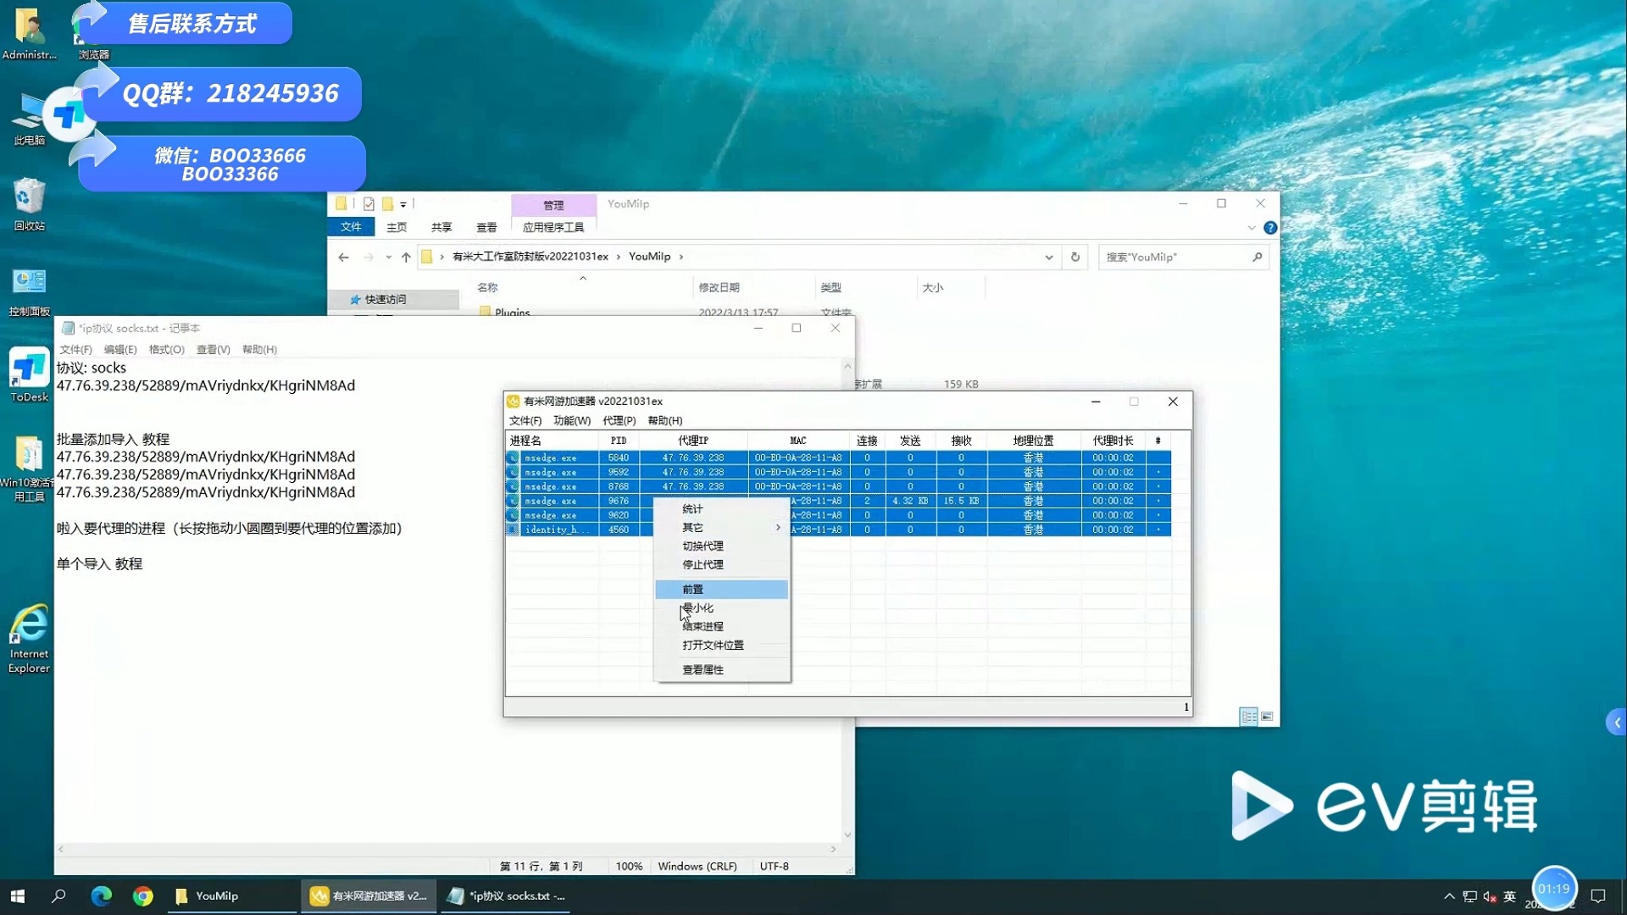
Task: Choose 切换代理 in the context menu
Action: coord(722,546)
